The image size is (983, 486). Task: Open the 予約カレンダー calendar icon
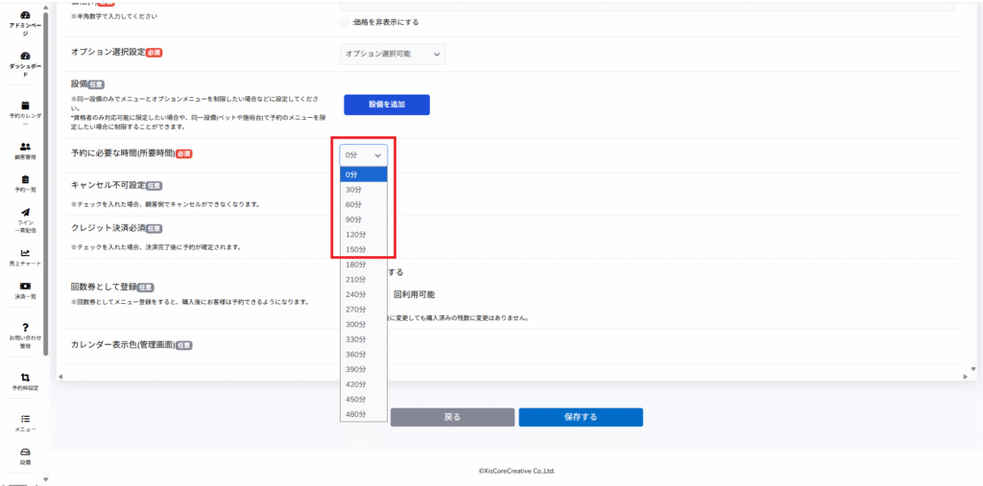point(25,105)
